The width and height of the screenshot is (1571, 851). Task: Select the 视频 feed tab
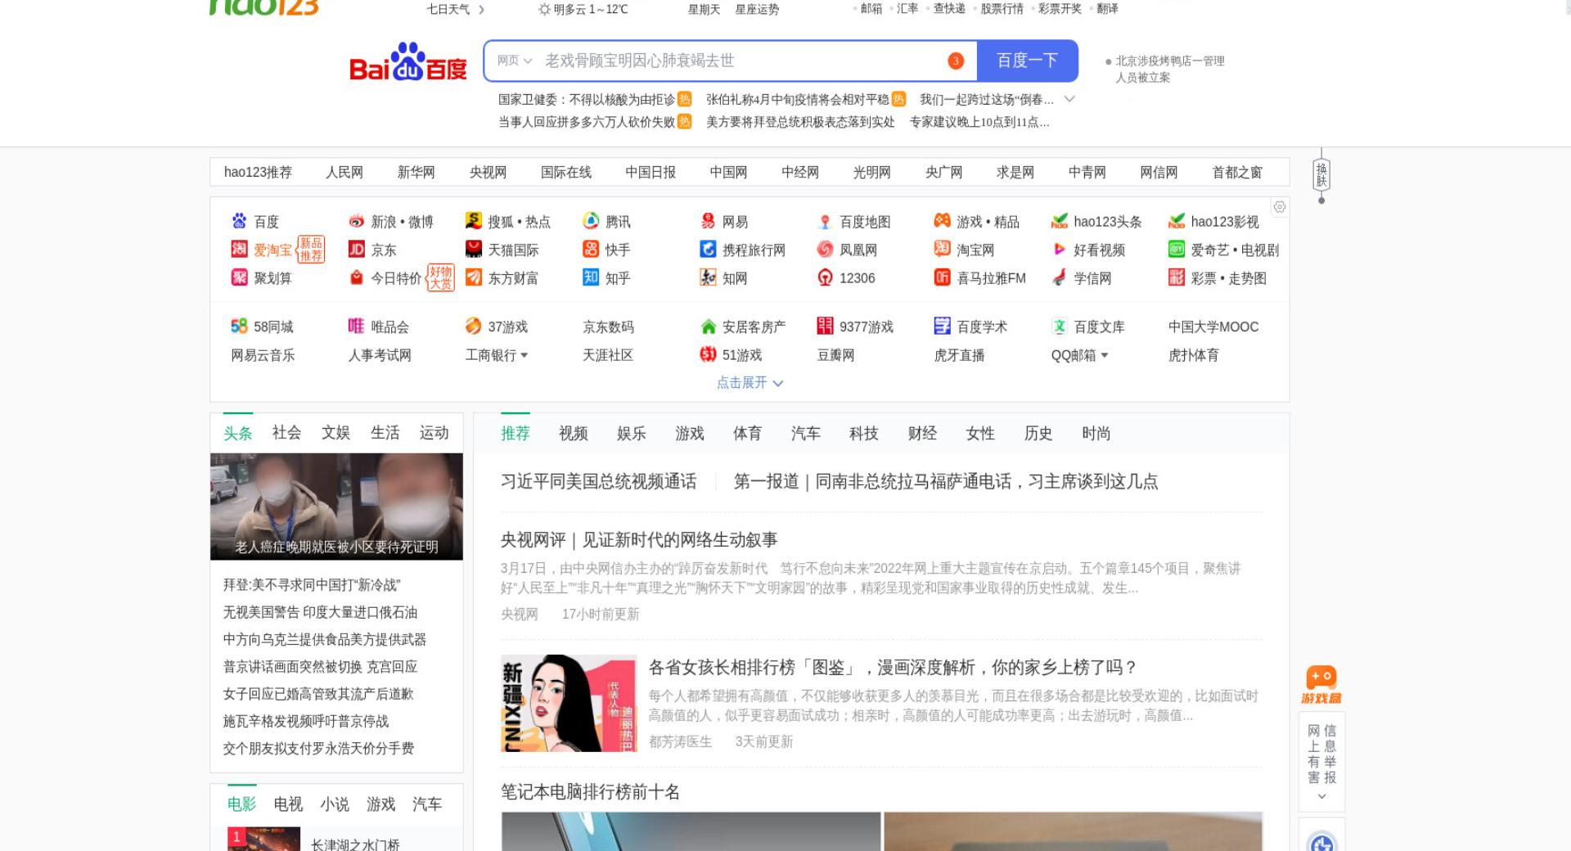[573, 434]
